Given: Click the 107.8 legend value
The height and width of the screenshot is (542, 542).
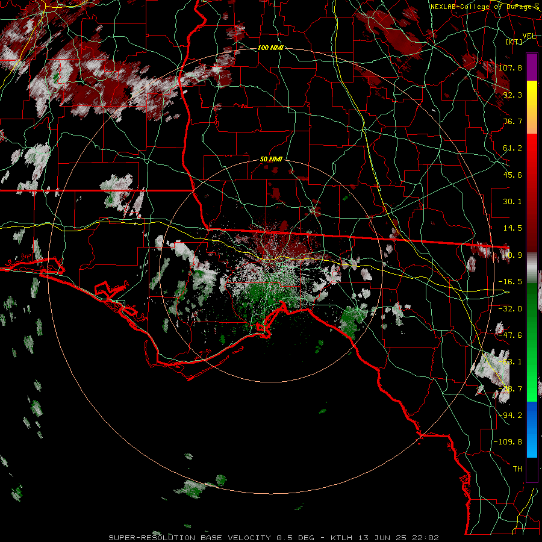Looking at the screenshot, I should [x=510, y=67].
